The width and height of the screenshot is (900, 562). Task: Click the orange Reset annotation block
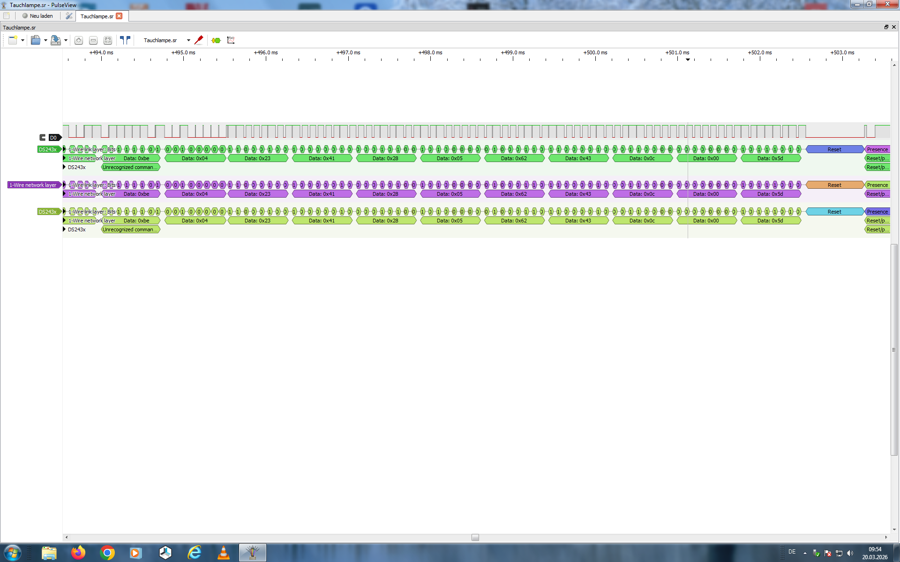coord(834,185)
